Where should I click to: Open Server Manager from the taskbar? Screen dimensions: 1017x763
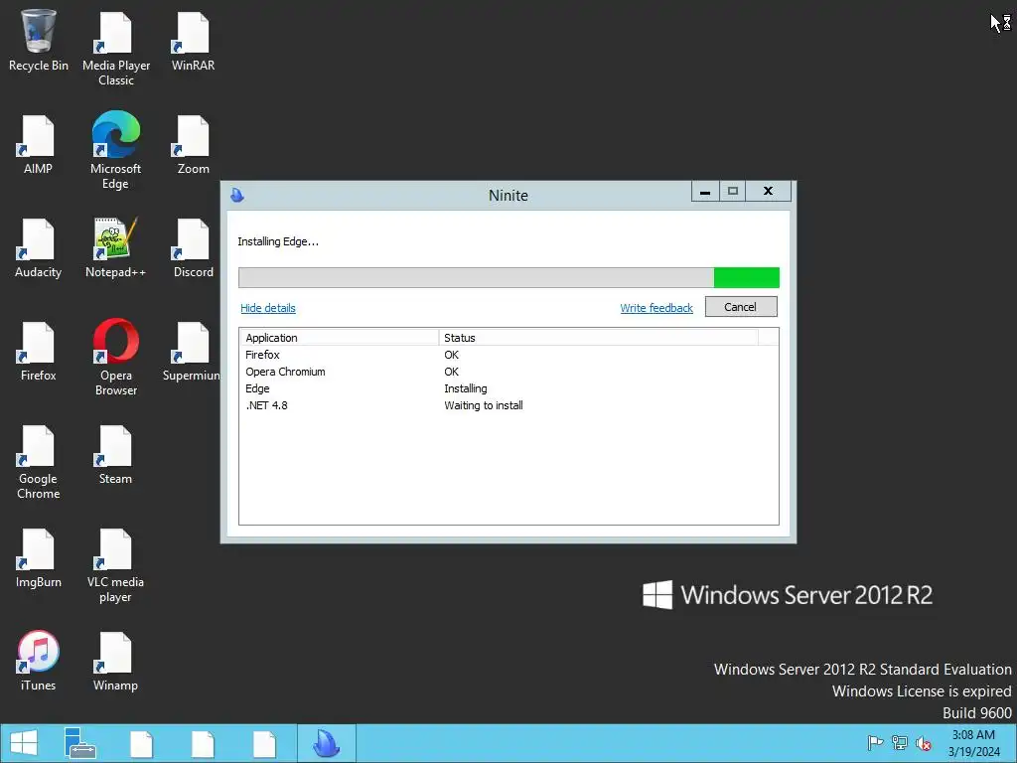pyautogui.click(x=79, y=743)
